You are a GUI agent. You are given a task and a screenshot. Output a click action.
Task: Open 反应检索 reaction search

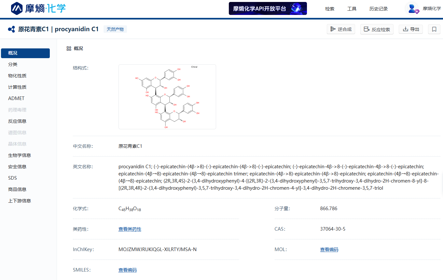(x=377, y=29)
